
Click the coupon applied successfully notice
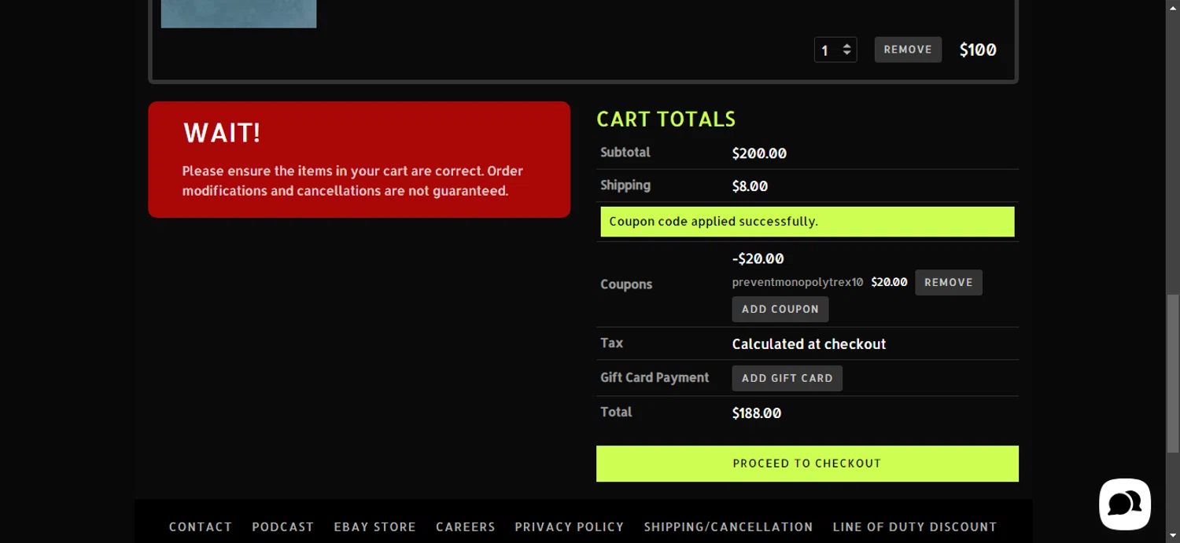coord(807,222)
